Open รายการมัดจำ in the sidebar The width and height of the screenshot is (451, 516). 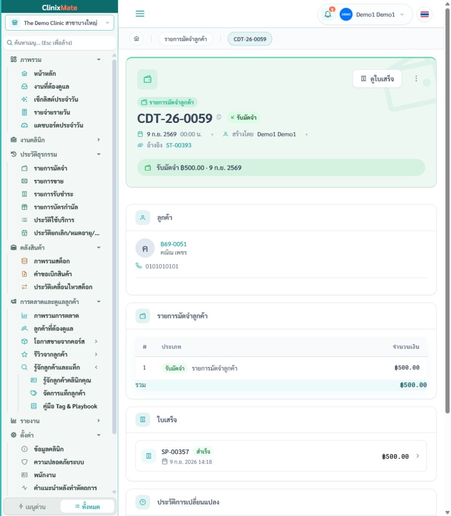[x=50, y=168]
